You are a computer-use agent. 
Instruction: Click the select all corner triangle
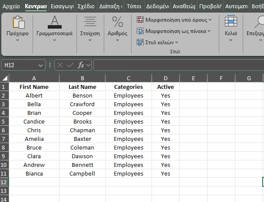click(5, 78)
